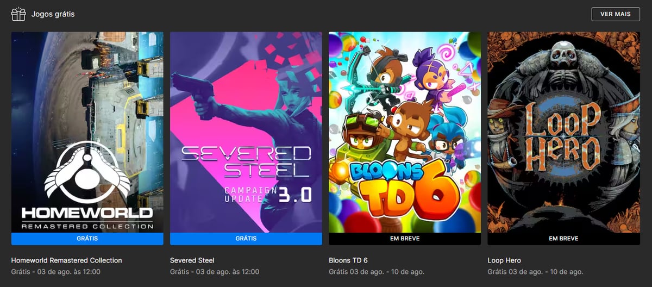Click the Bloons TD 6 title text
The height and width of the screenshot is (287, 652).
(348, 260)
